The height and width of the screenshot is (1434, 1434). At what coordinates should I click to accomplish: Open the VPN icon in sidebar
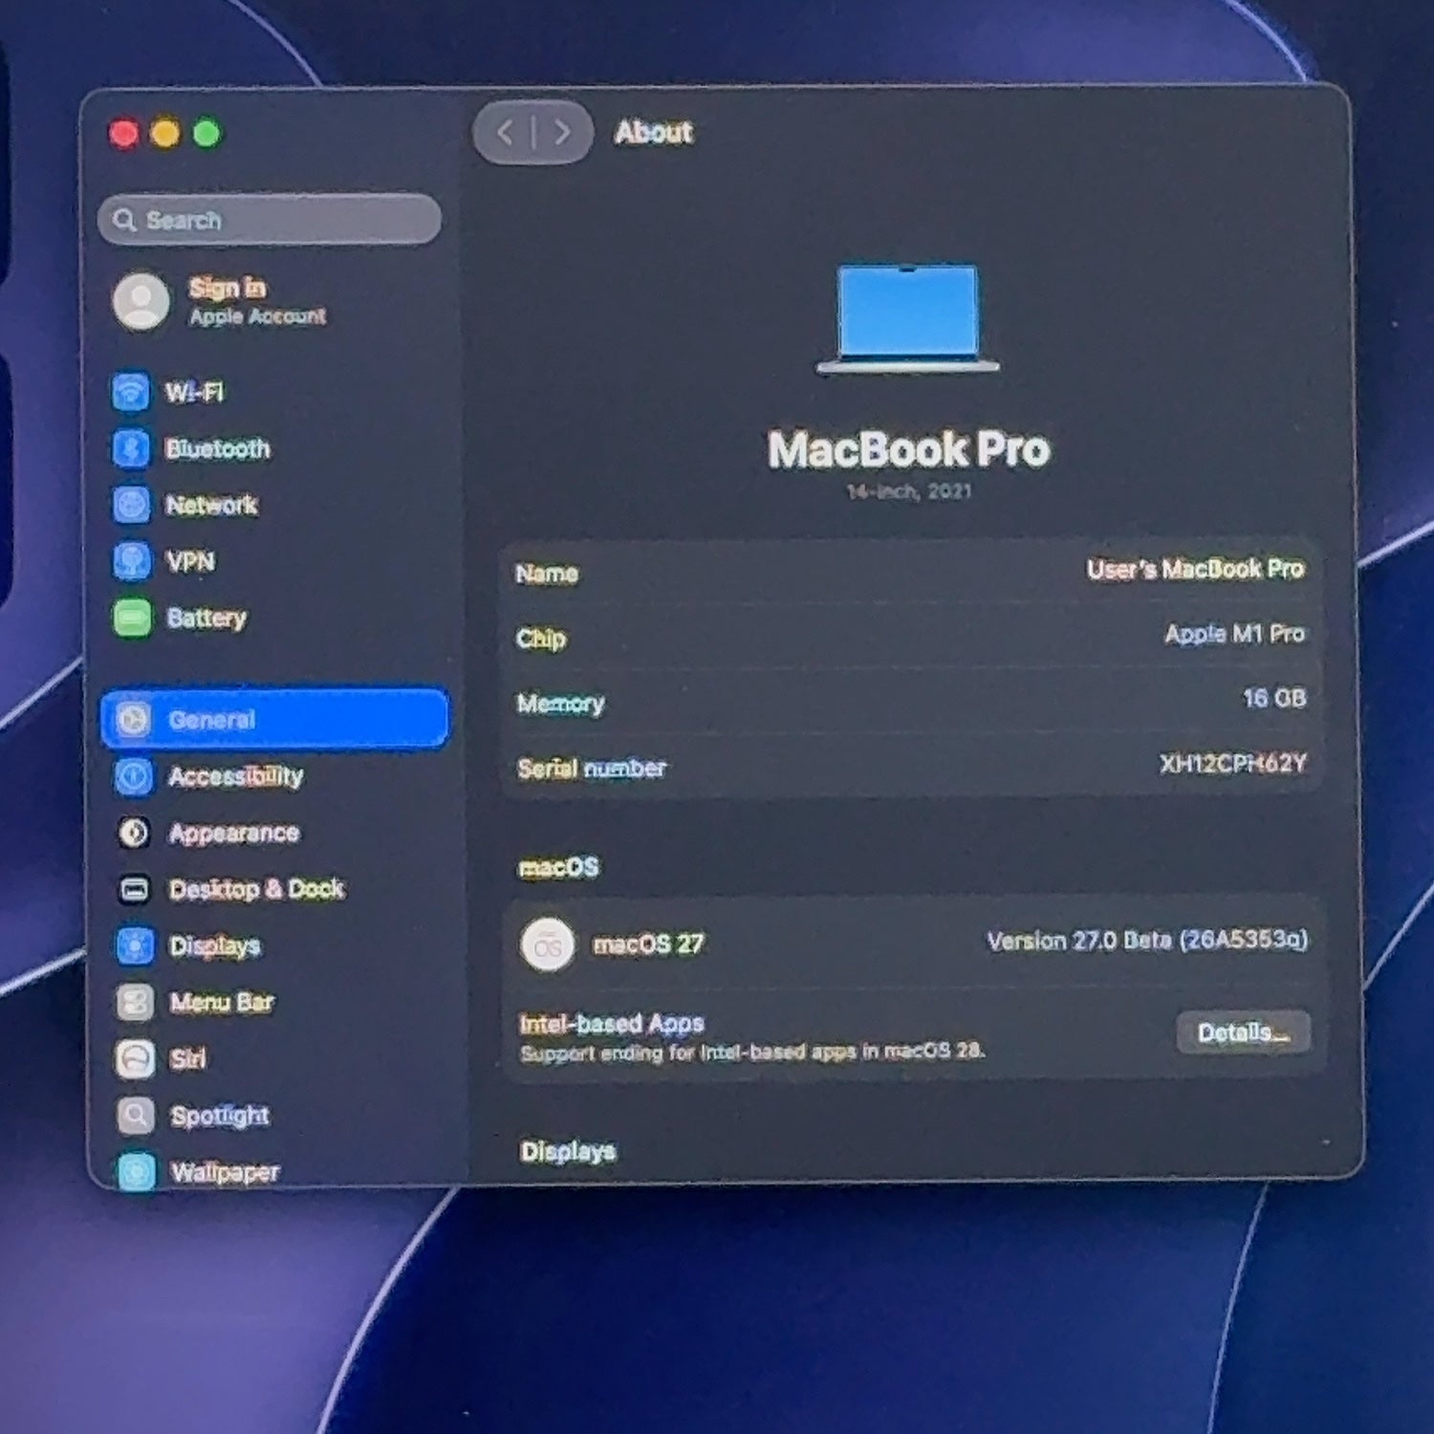(132, 561)
